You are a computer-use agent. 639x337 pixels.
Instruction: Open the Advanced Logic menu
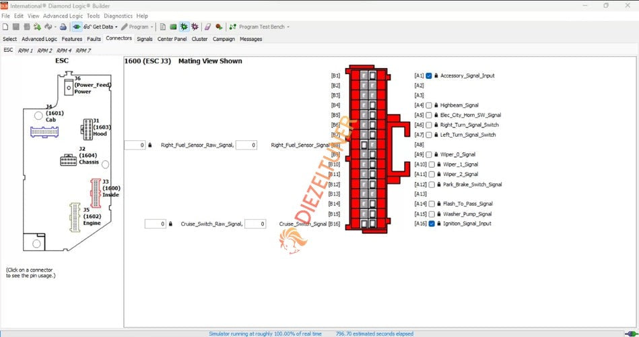click(x=63, y=16)
